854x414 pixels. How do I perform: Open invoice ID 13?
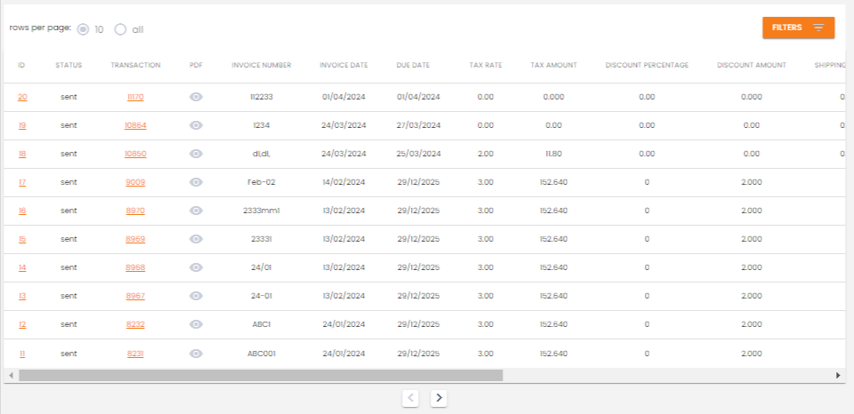click(x=22, y=296)
